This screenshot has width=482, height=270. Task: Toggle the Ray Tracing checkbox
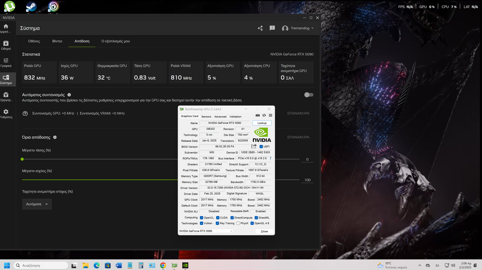coord(218,223)
